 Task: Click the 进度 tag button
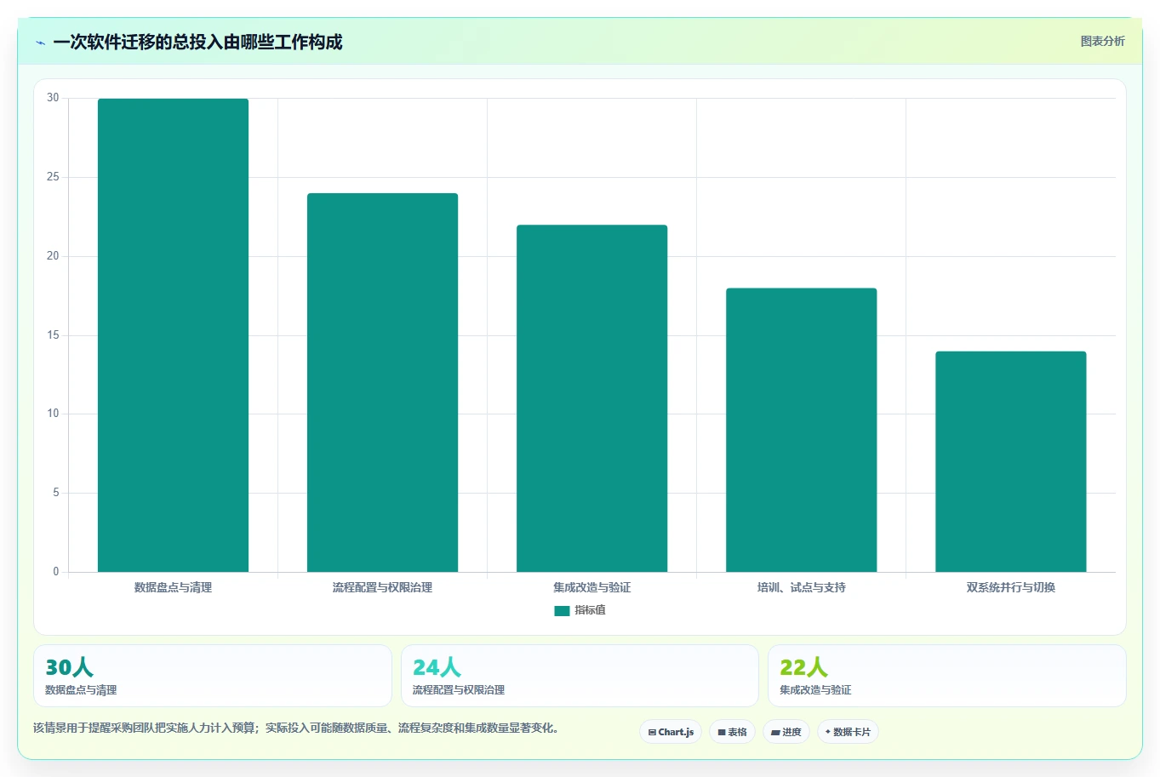click(786, 732)
